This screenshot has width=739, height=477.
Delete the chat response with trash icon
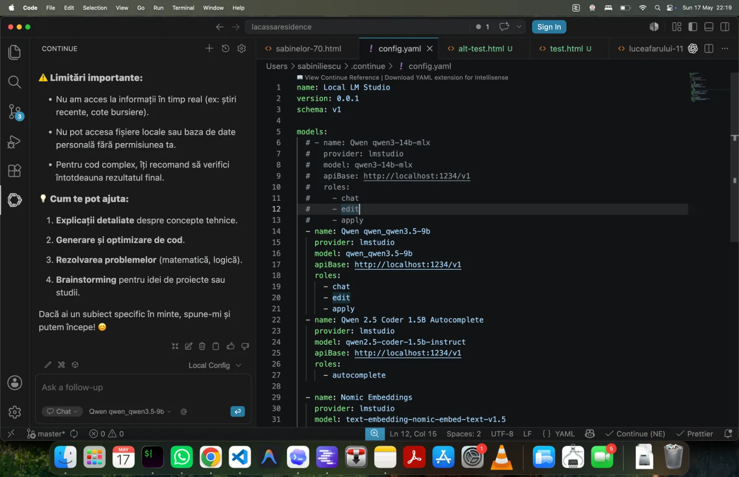(x=202, y=346)
